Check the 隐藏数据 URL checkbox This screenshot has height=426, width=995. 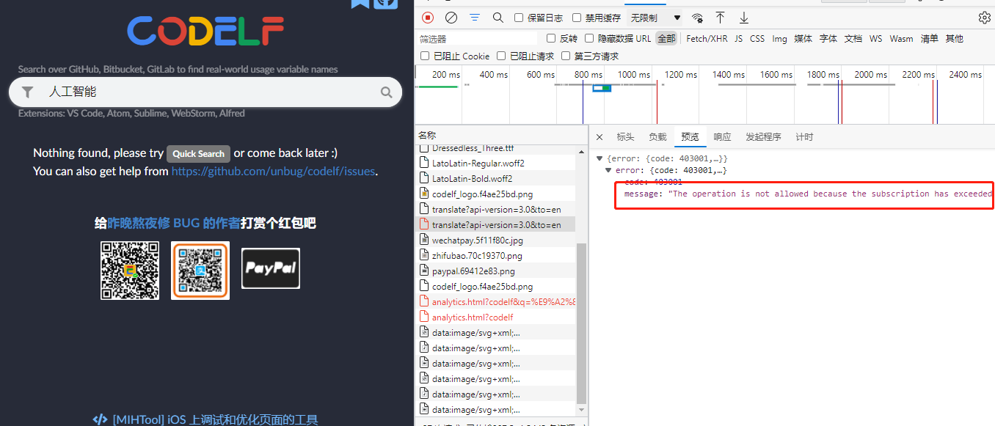coord(589,38)
